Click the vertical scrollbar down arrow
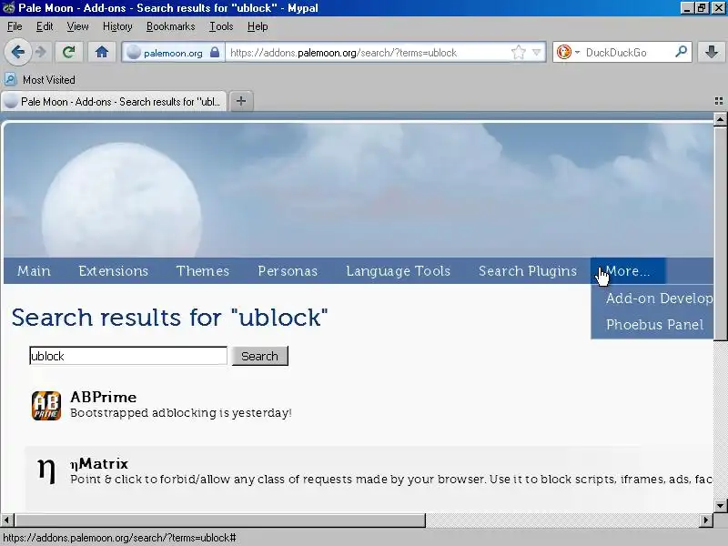The image size is (728, 546). [x=720, y=506]
